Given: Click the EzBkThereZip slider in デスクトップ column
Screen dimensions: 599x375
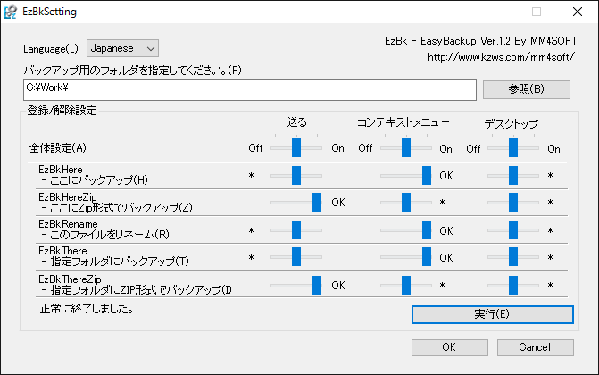Looking at the screenshot, I should coord(513,285).
